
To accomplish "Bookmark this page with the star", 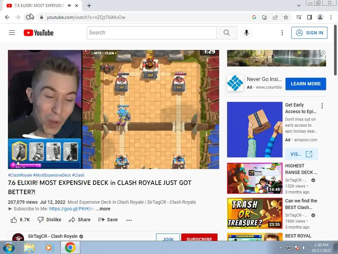I will click(x=286, y=17).
